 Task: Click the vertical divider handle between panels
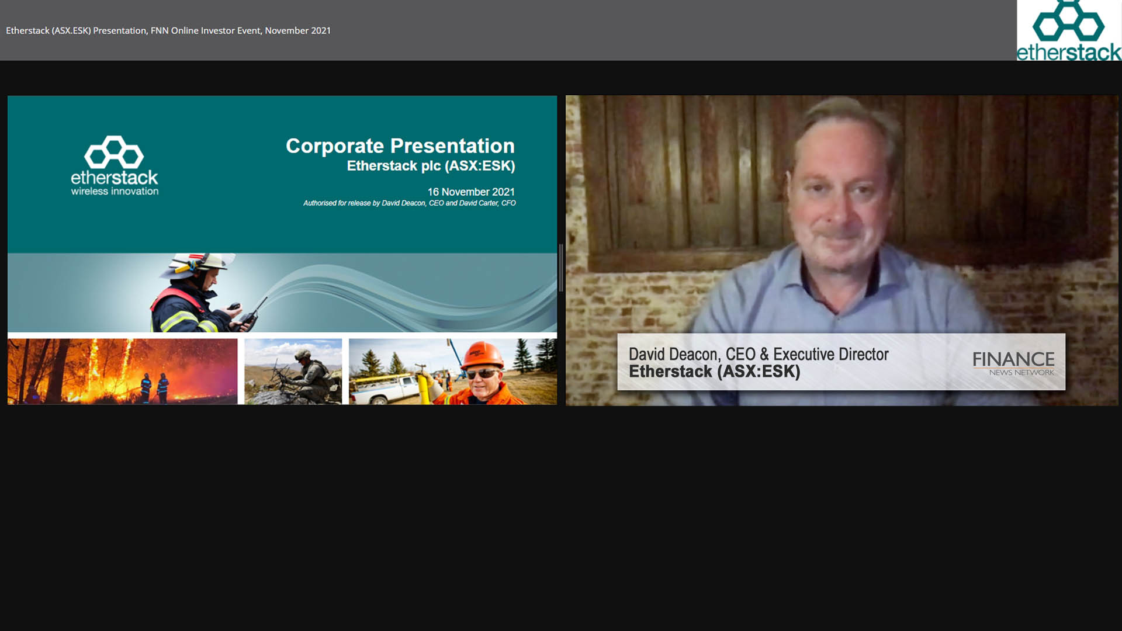click(561, 268)
